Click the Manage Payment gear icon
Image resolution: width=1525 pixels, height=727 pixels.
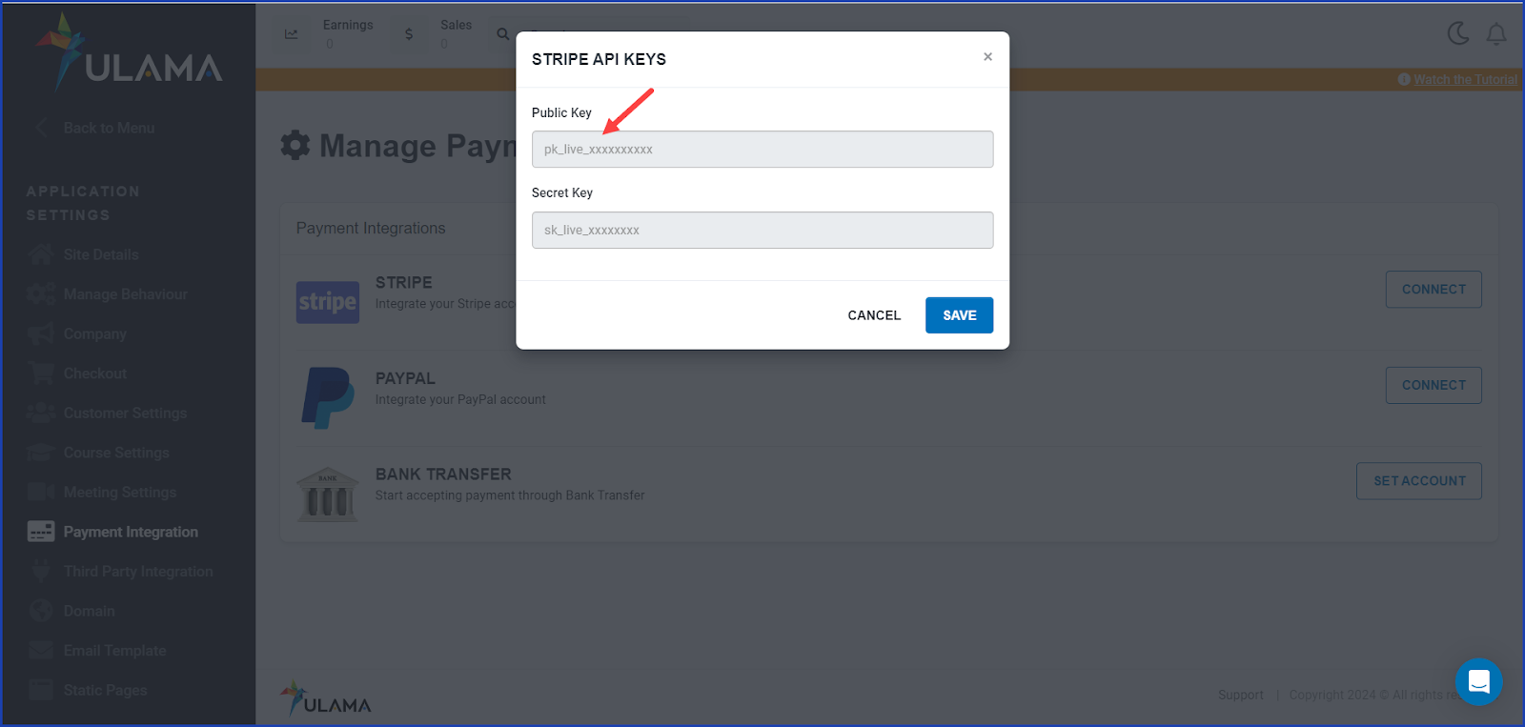(x=295, y=145)
